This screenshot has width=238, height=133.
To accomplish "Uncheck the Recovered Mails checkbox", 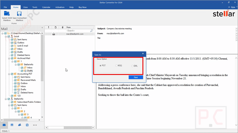I will click(x=15, y=80).
